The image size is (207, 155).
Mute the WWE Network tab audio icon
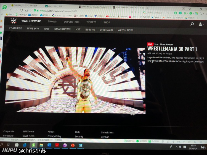[x=140, y=8]
